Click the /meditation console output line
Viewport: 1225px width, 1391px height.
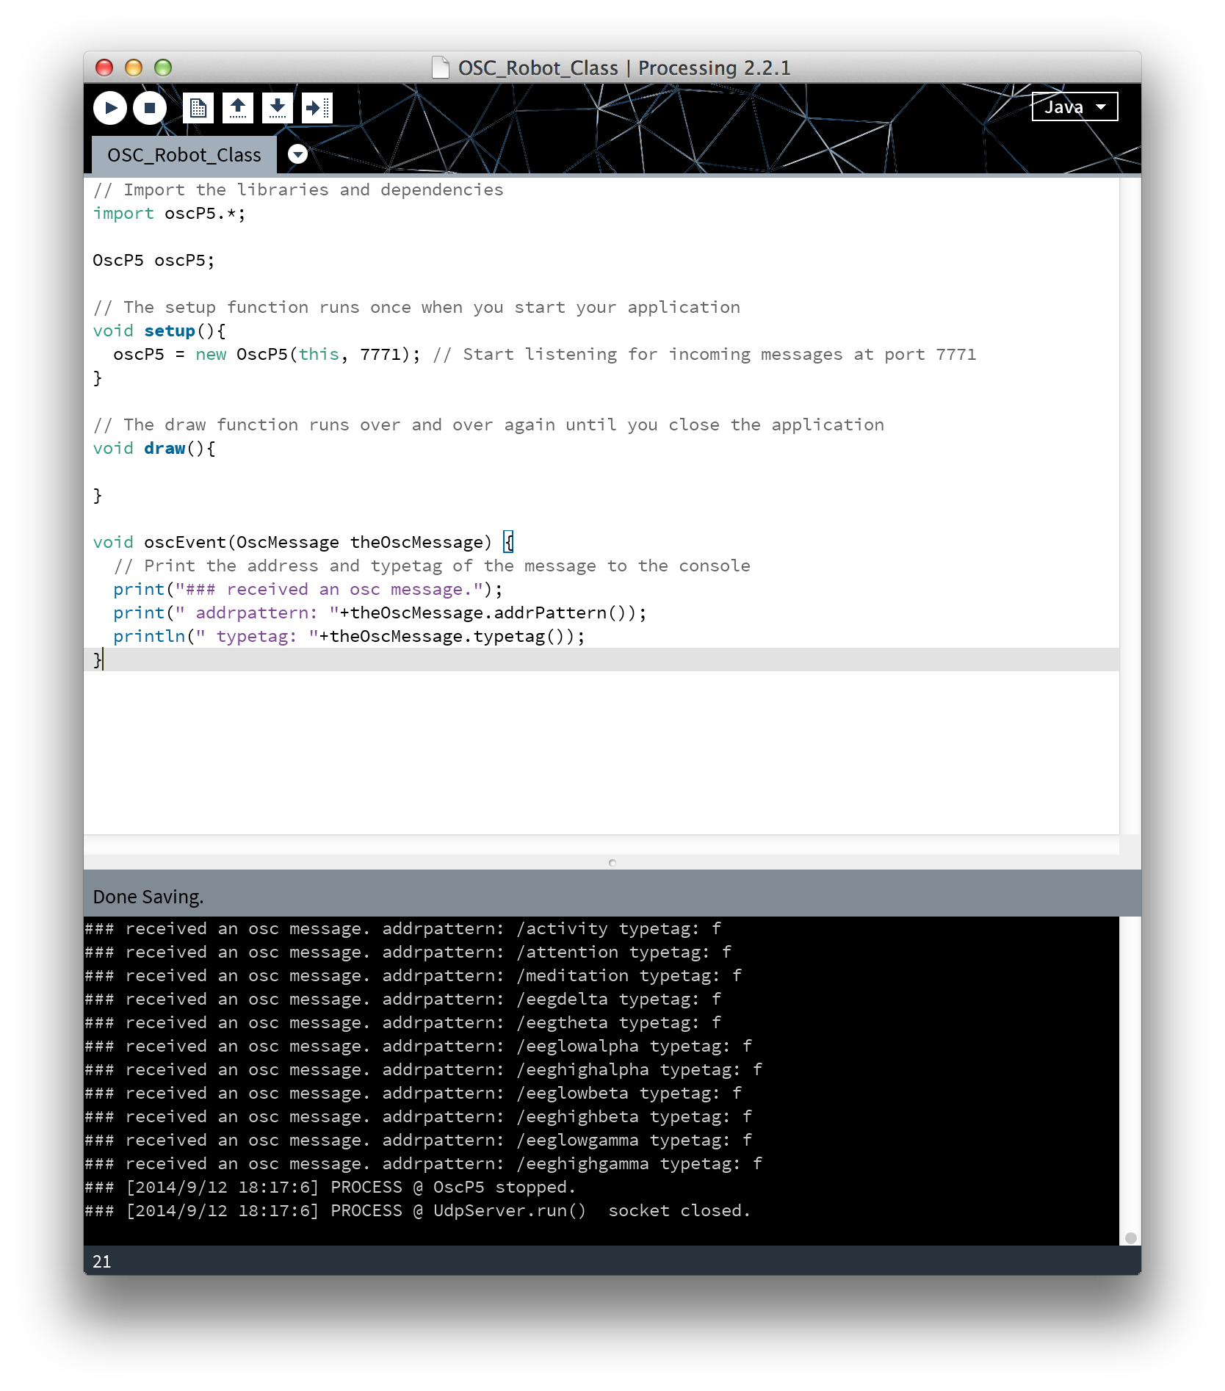click(413, 976)
